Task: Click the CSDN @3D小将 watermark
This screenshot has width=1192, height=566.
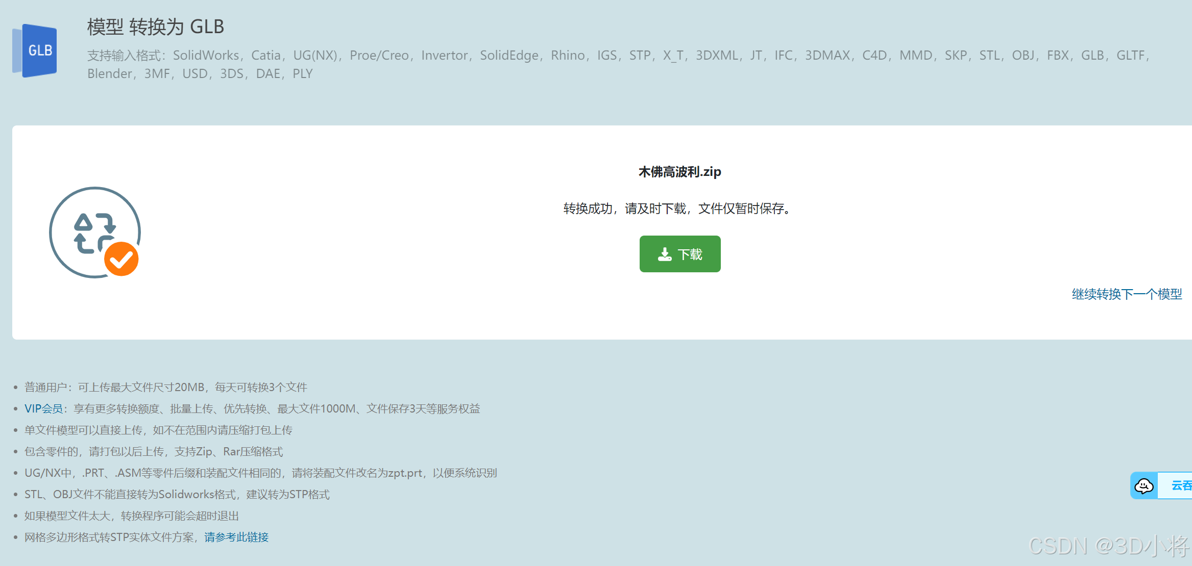Action: (1108, 546)
